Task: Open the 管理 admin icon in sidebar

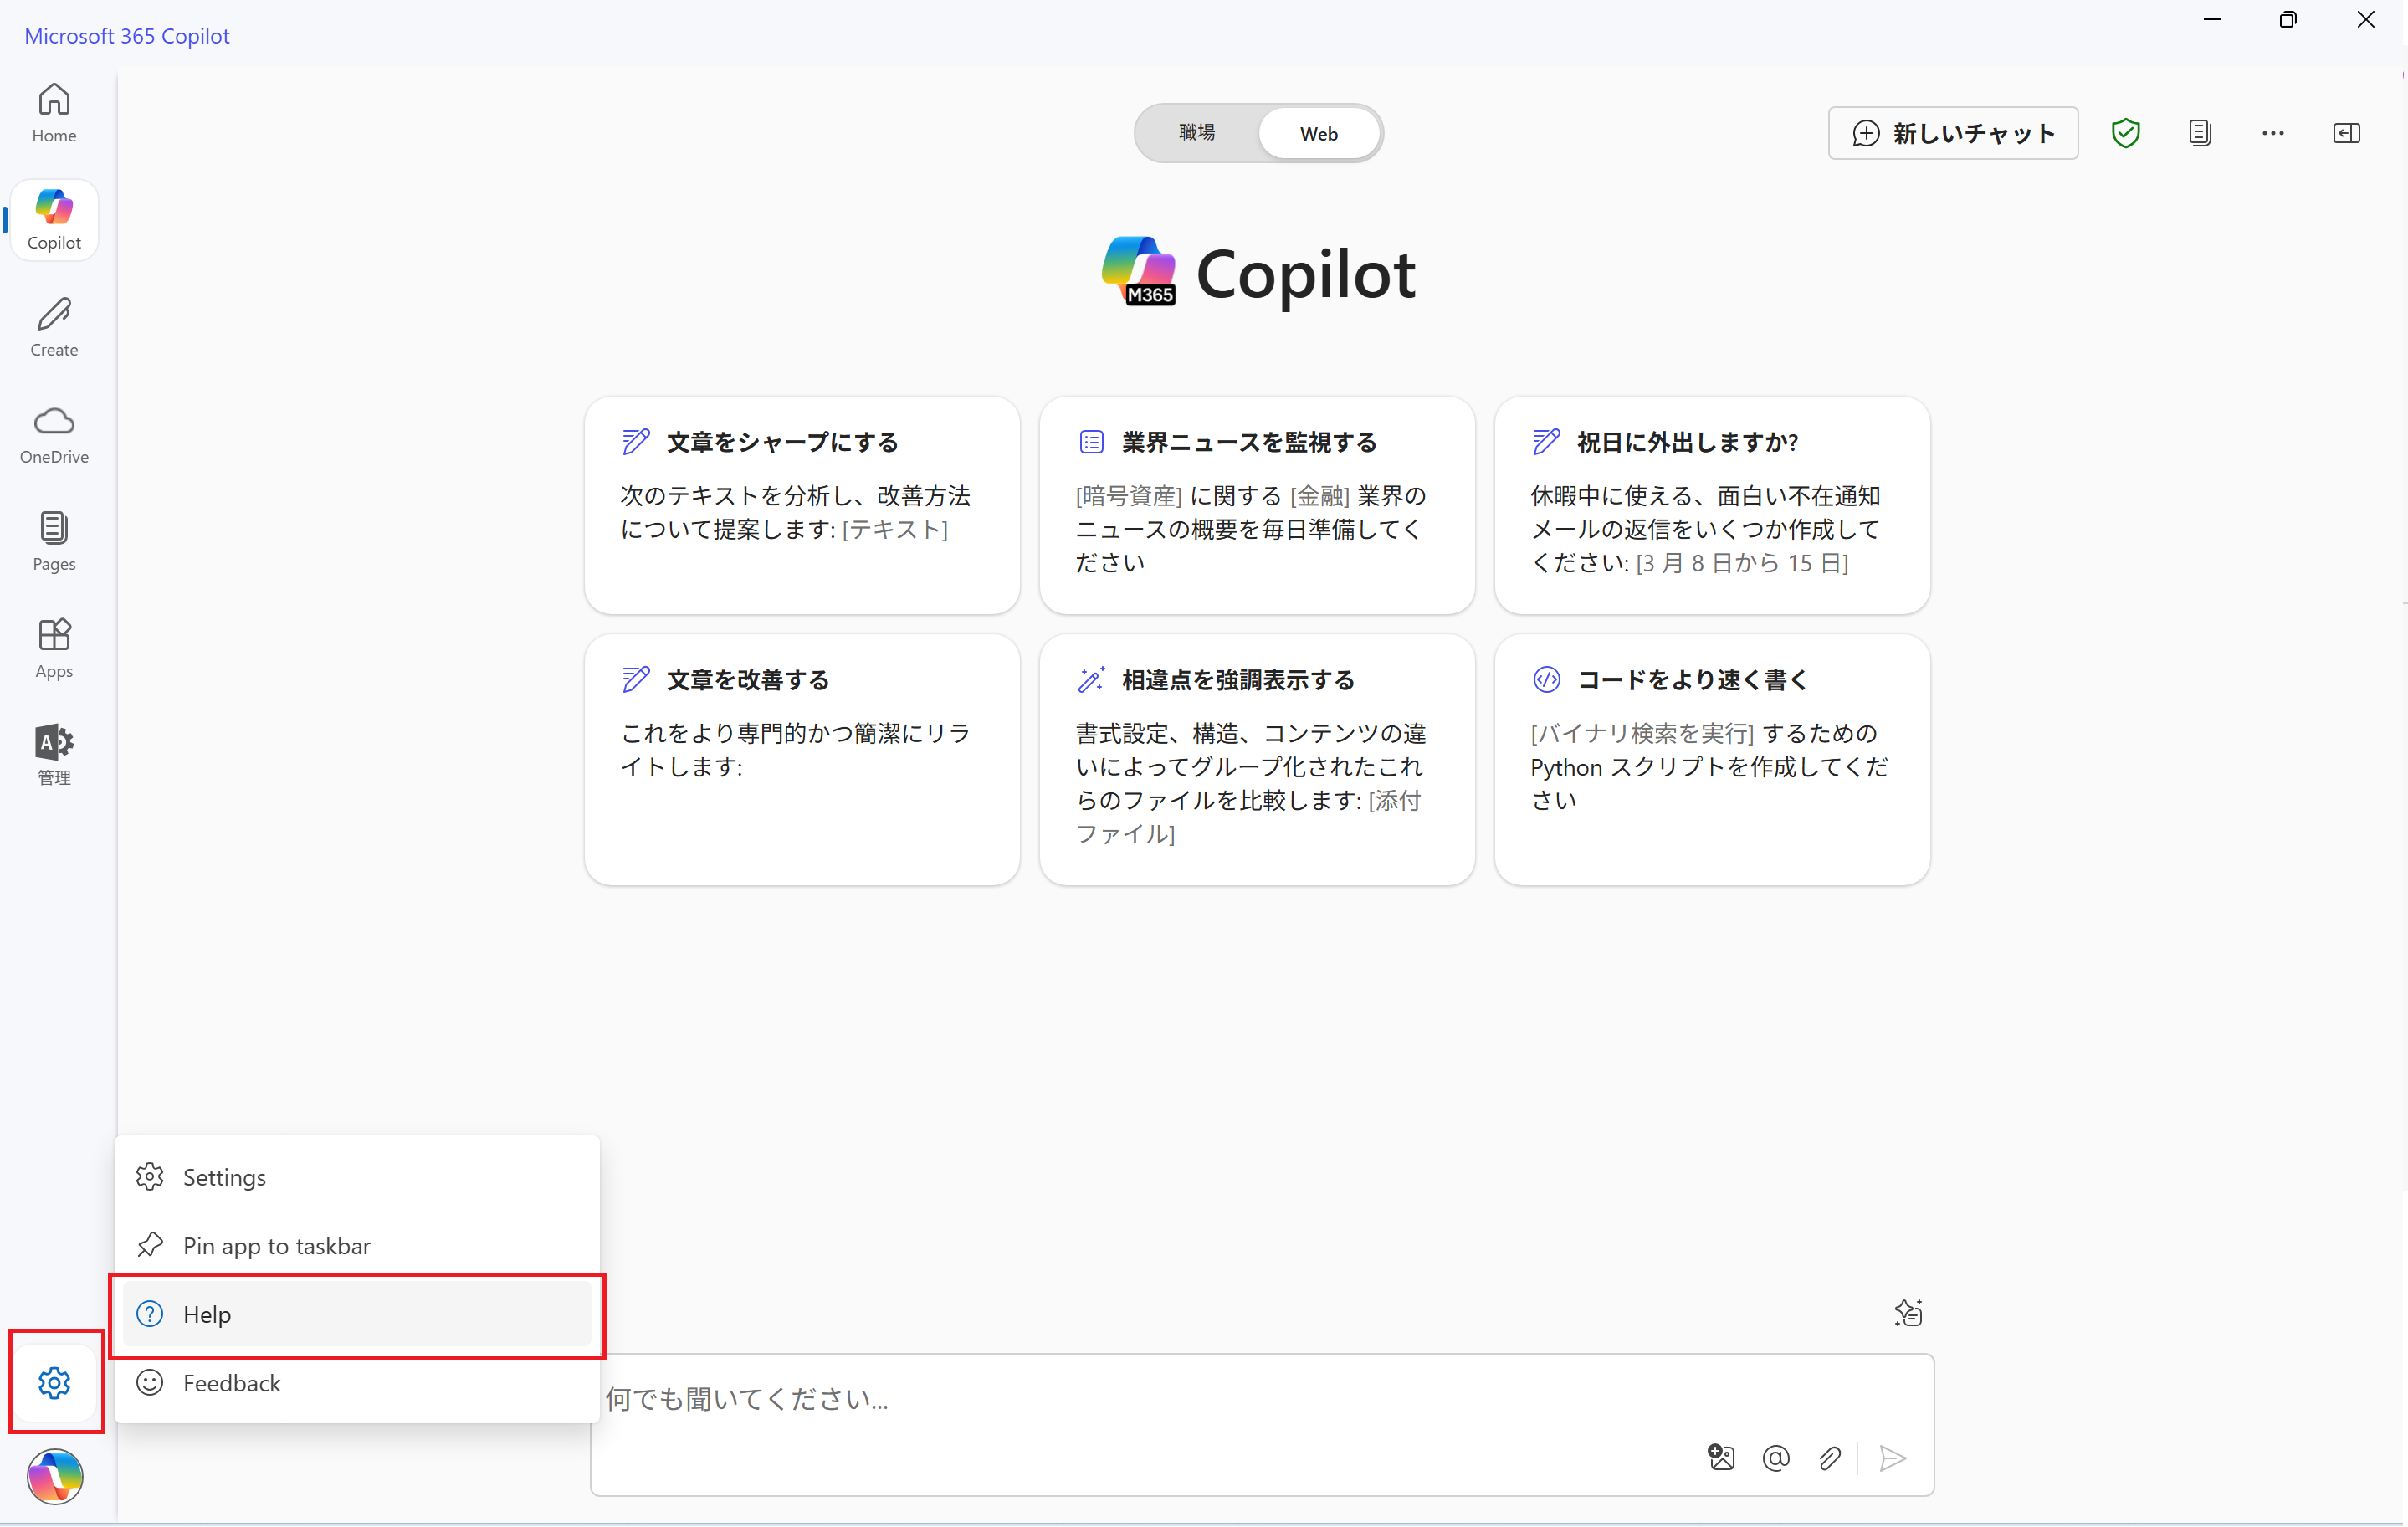Action: (x=54, y=755)
